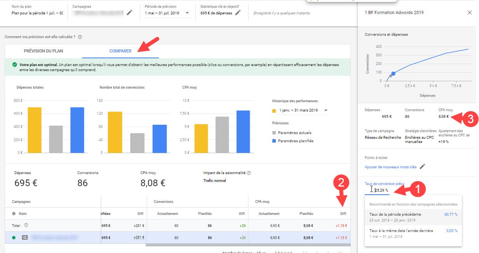Open the Période de prévision dropdown
Image resolution: width=479 pixels, height=253 pixels.
pyautogui.click(x=186, y=12)
